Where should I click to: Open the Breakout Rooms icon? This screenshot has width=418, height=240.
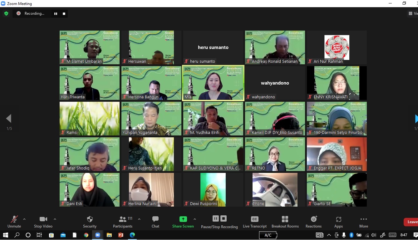285,219
